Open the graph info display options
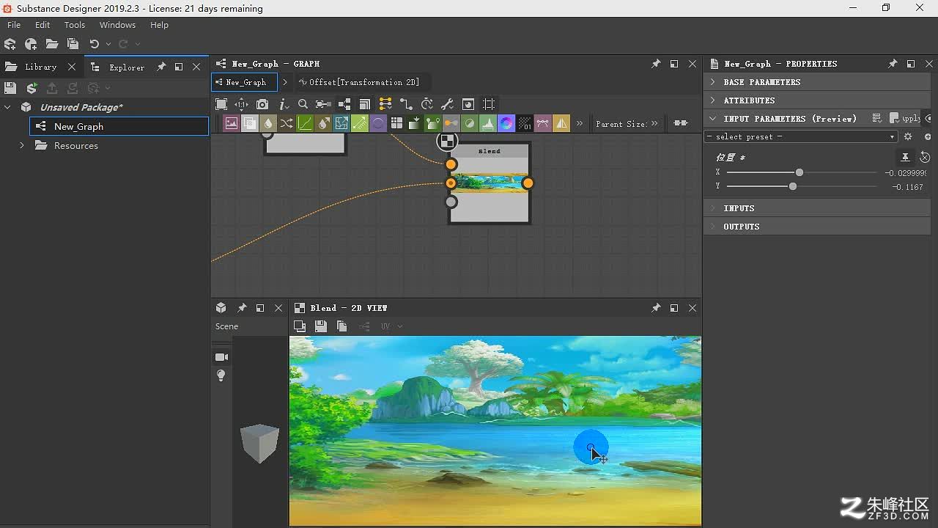Viewport: 938px width, 528px height. tap(284, 104)
